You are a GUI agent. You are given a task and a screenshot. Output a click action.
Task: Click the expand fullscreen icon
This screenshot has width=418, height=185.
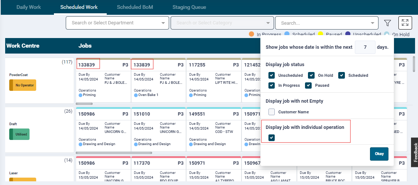click(x=405, y=23)
